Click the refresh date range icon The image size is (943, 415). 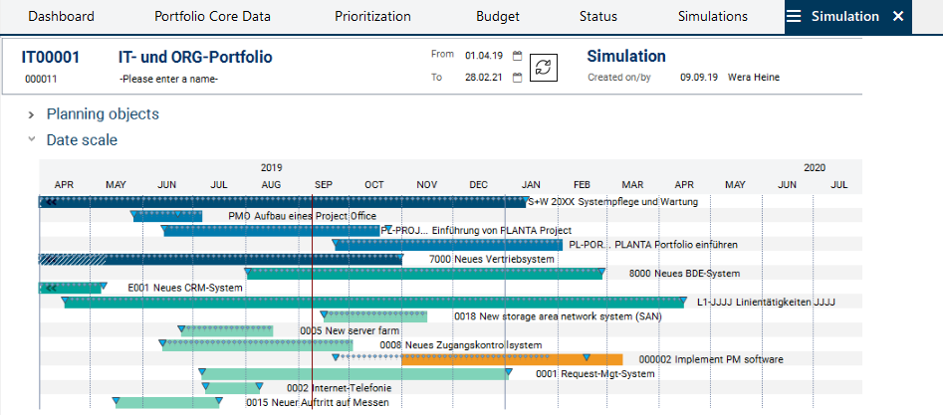point(544,67)
